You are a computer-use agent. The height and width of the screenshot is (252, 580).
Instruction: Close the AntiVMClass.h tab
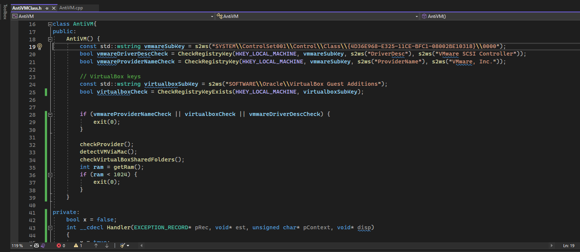coord(53,8)
